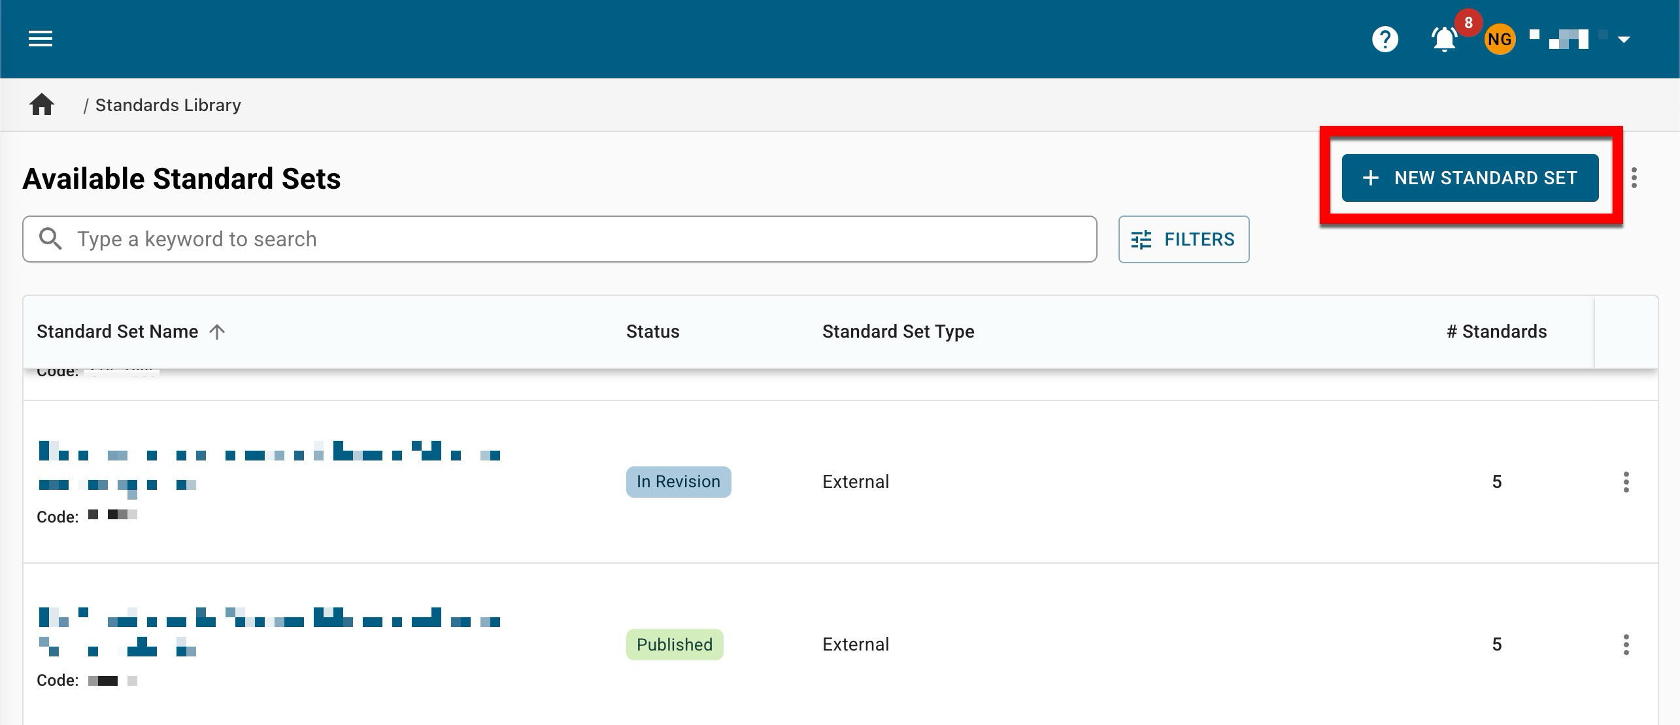Click the NG user avatar
This screenshot has height=725, width=1680.
tap(1500, 40)
